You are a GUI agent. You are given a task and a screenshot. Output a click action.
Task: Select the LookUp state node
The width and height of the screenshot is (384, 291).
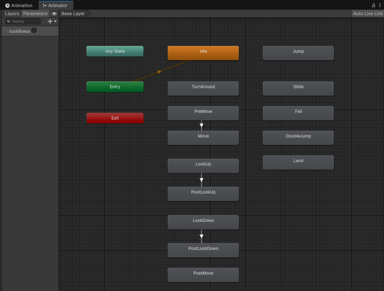pos(203,166)
